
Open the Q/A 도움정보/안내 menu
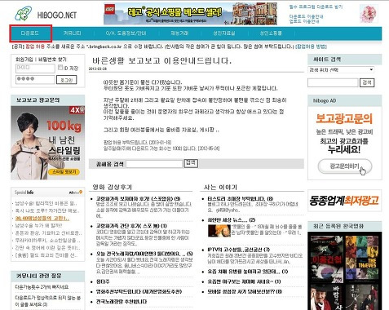[126, 33]
